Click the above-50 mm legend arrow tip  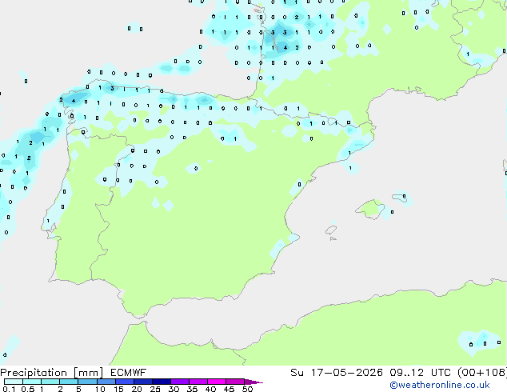pyautogui.click(x=253, y=382)
